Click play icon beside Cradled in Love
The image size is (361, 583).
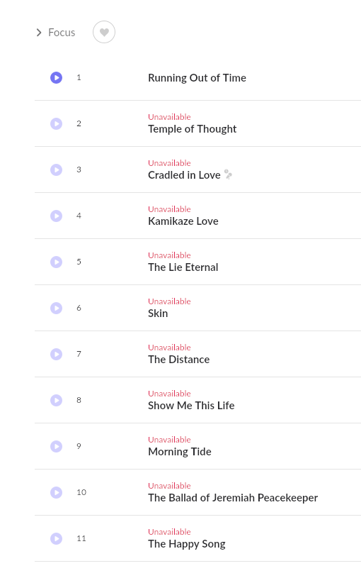tap(57, 170)
